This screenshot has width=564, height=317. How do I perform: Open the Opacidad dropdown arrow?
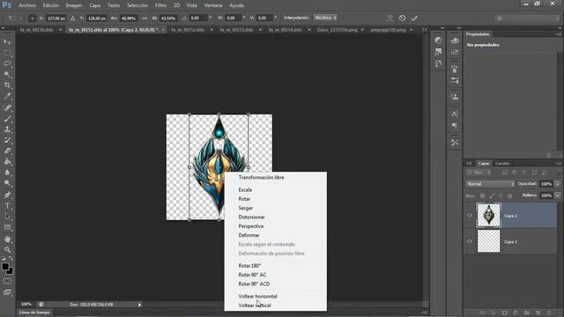[558, 184]
